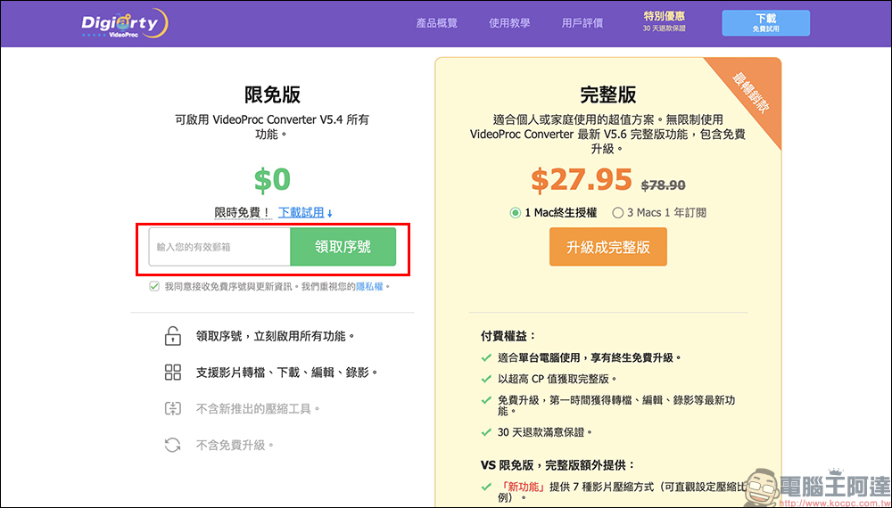Select the 3 Macs 1 年訂閱 radio option
Viewport: 892px width, 508px height.
point(617,213)
